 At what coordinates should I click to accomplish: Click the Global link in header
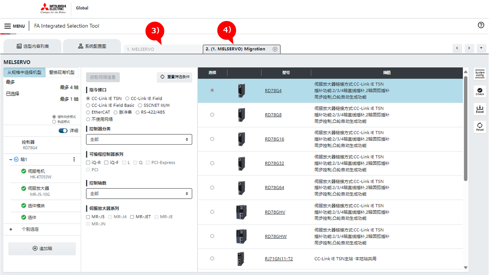click(x=82, y=8)
